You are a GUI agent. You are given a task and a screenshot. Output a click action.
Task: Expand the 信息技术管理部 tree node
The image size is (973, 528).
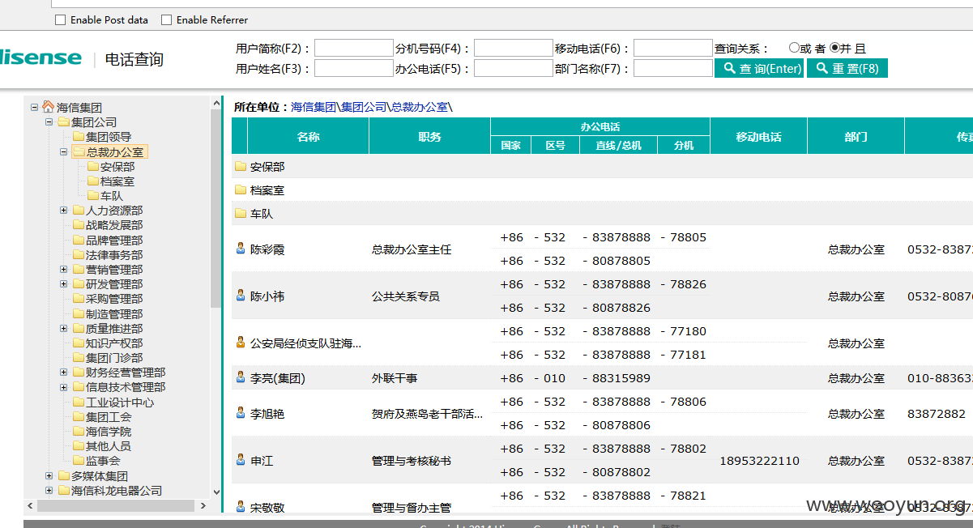pyautogui.click(x=63, y=386)
